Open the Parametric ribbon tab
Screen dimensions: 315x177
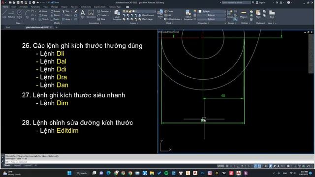click(x=35, y=7)
